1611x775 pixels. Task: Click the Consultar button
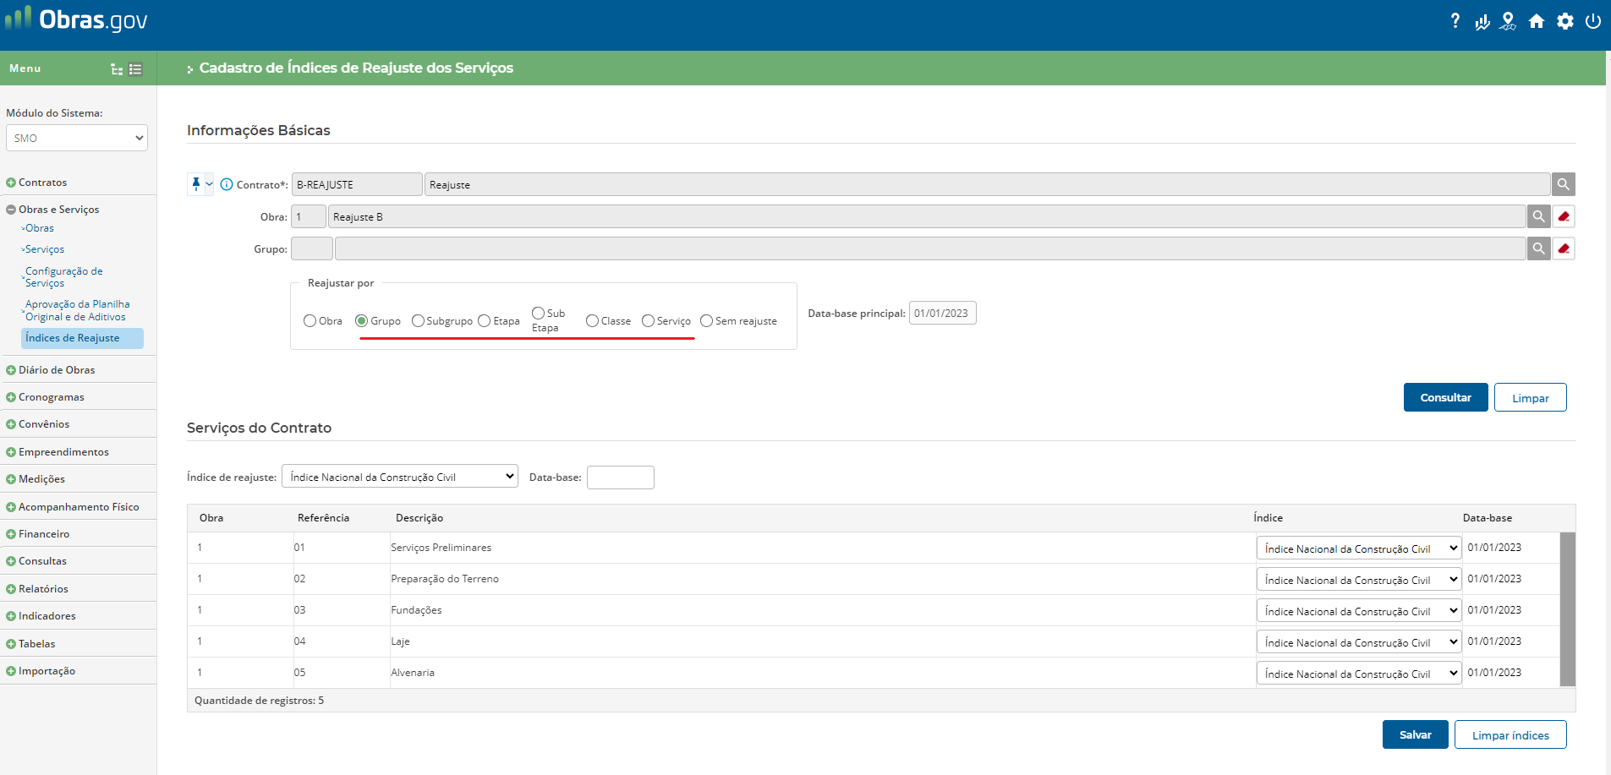coord(1445,397)
